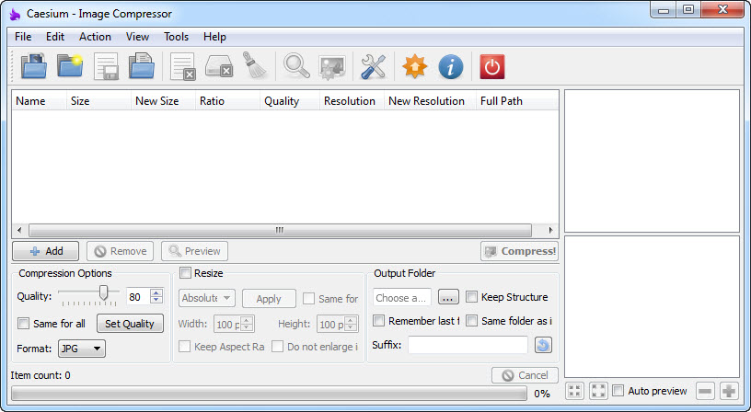The width and height of the screenshot is (751, 412).
Task: Open the Format JPG dropdown
Action: coord(82,349)
